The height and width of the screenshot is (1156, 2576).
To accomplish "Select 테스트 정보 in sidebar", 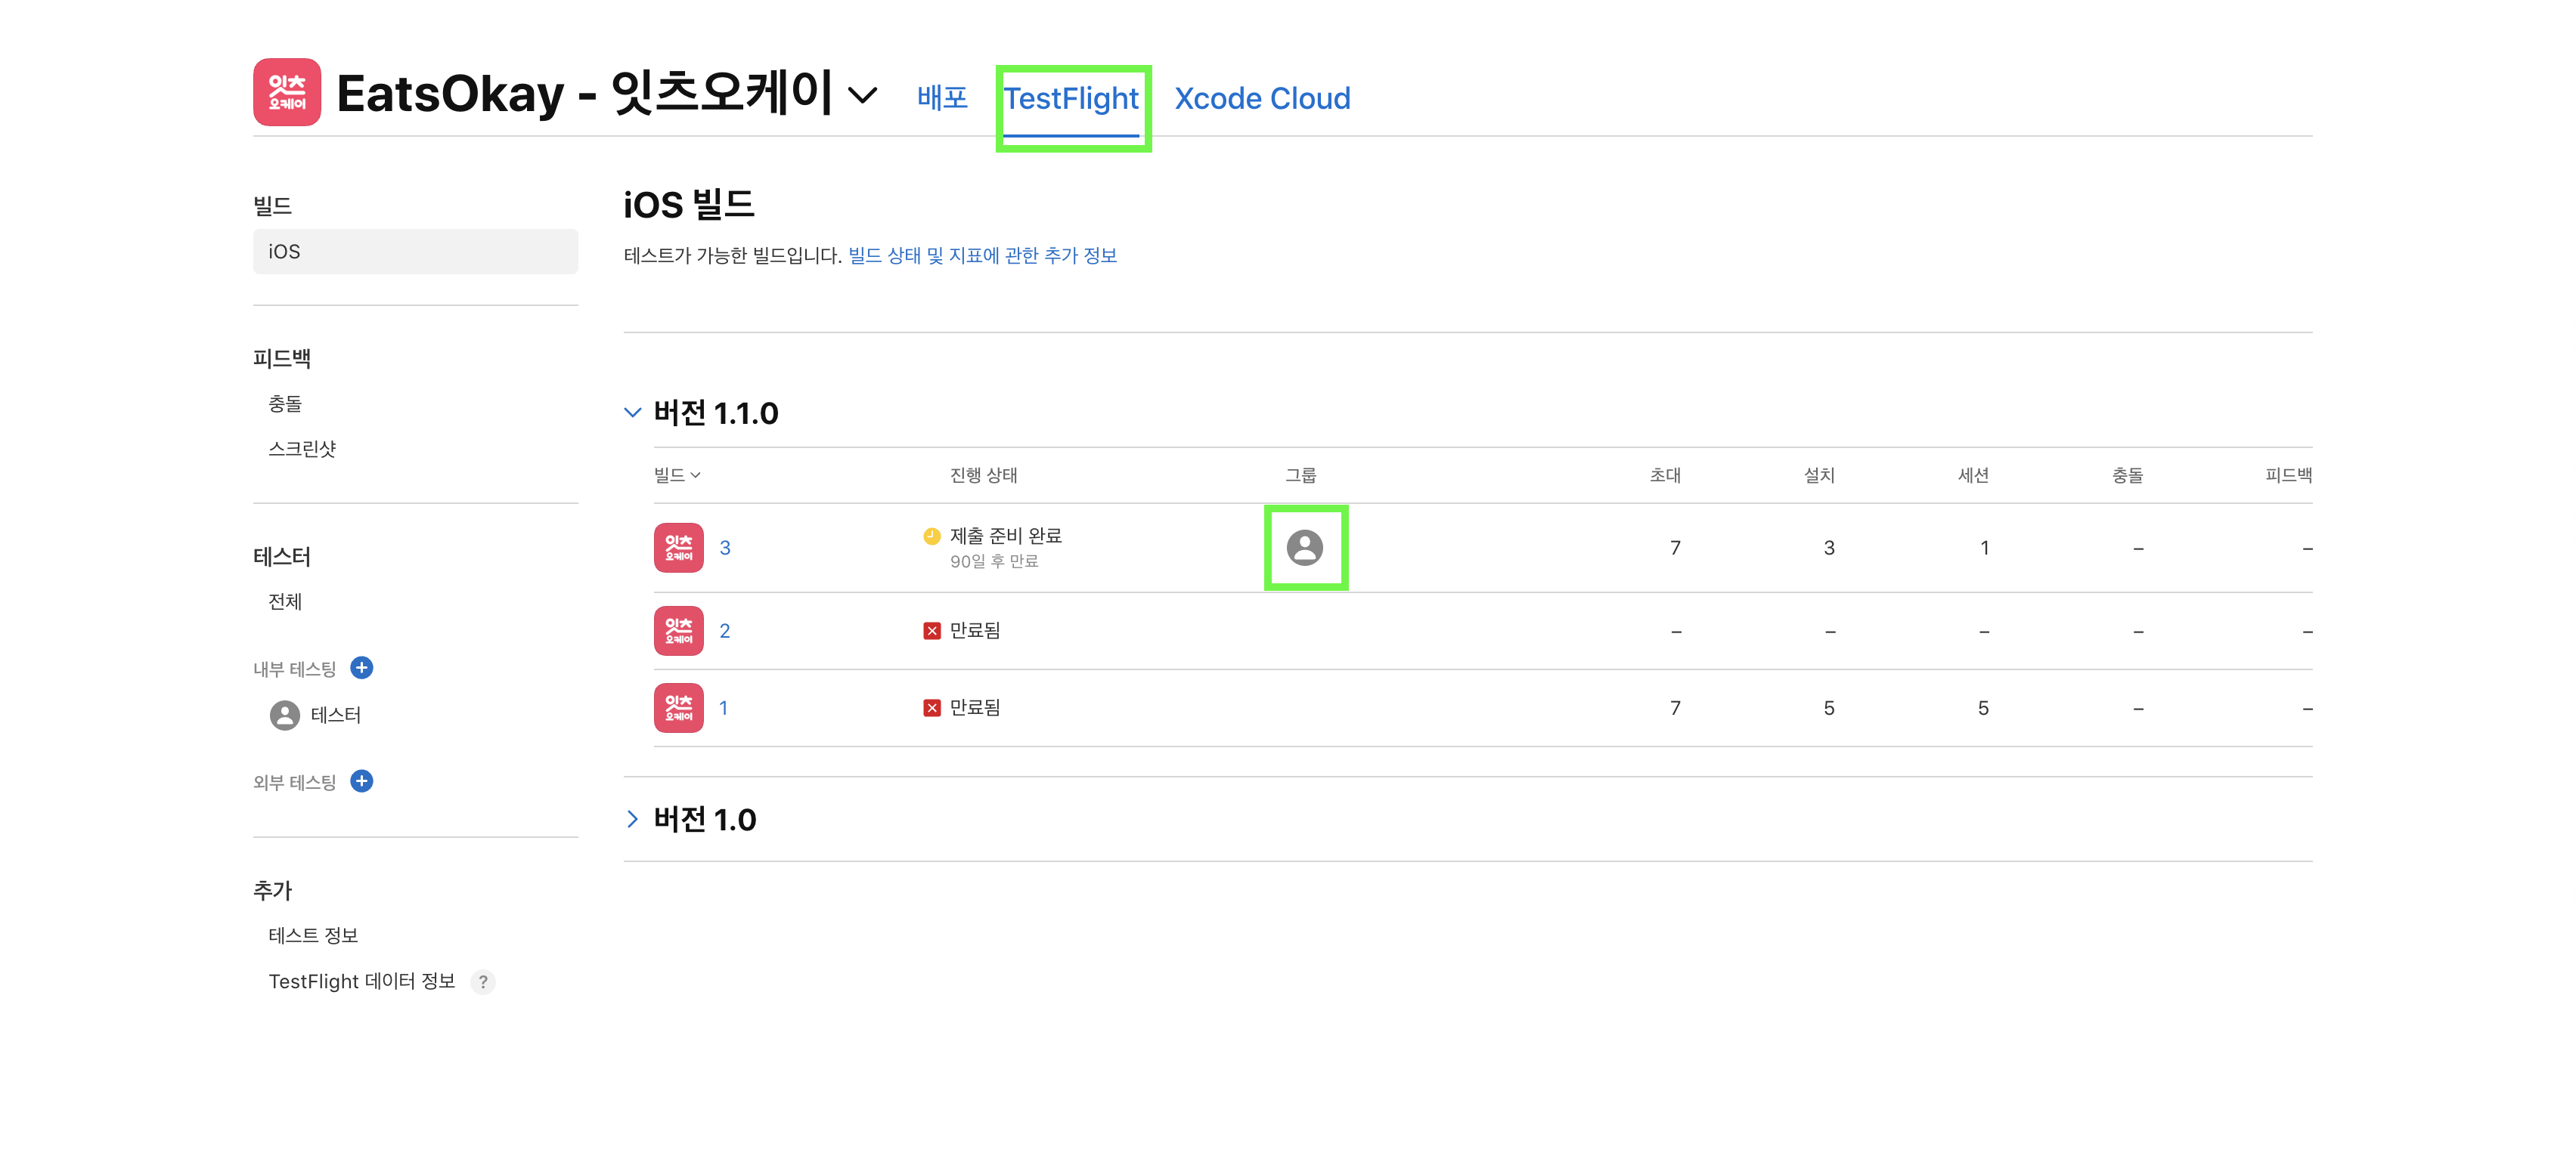I will (313, 935).
